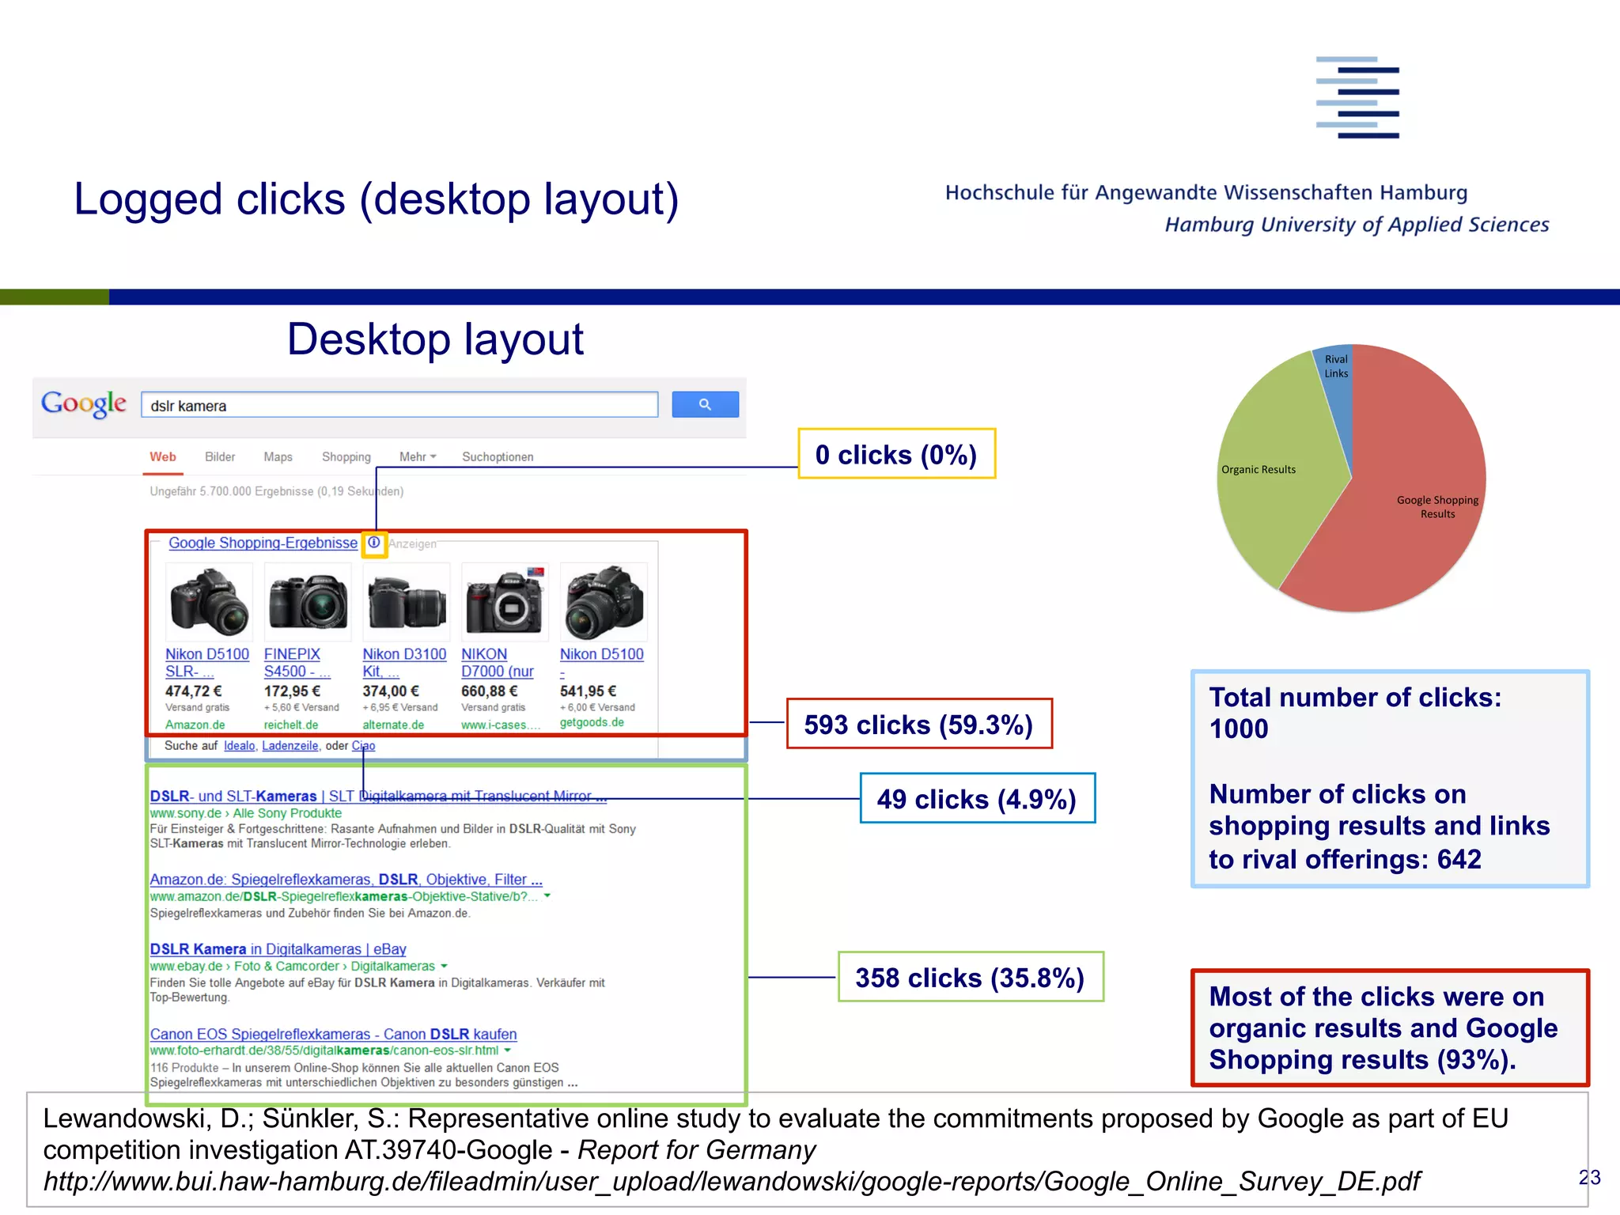The width and height of the screenshot is (1620, 1215).
Task: Open the Amazon.de Spiegelreflexkameras result
Action: tap(346, 879)
